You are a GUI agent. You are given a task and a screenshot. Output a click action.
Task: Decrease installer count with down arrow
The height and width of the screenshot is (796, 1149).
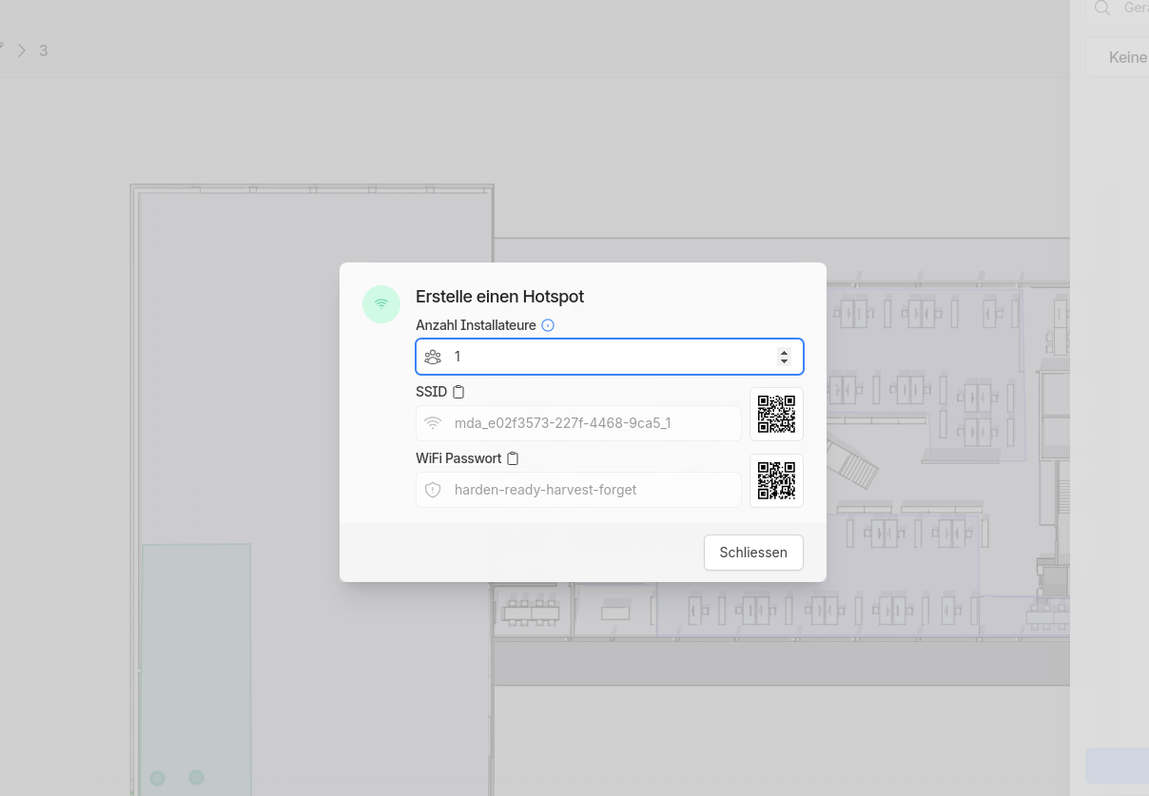coord(784,361)
